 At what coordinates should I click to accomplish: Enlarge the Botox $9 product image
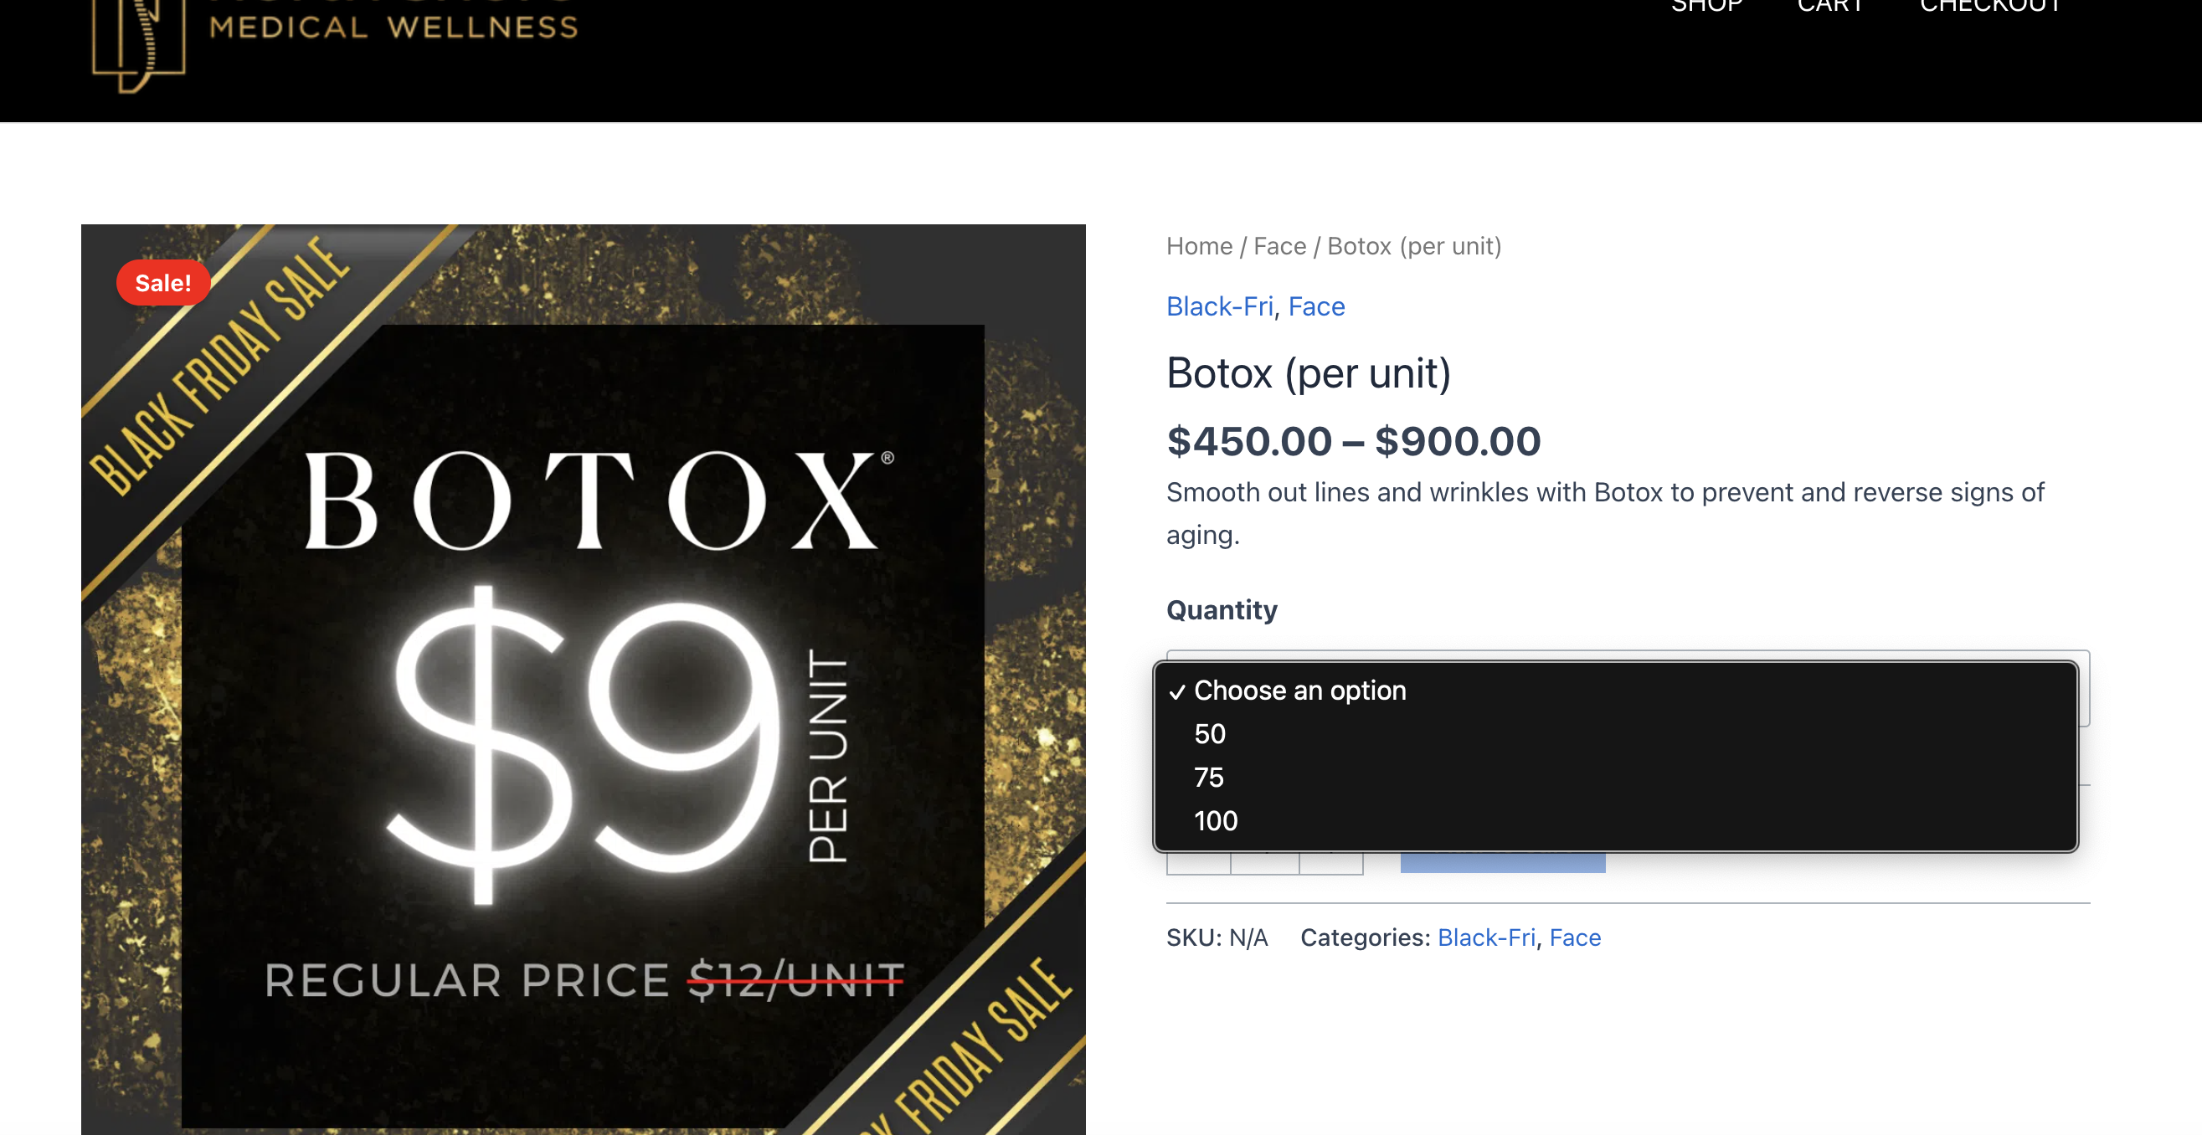(583, 680)
